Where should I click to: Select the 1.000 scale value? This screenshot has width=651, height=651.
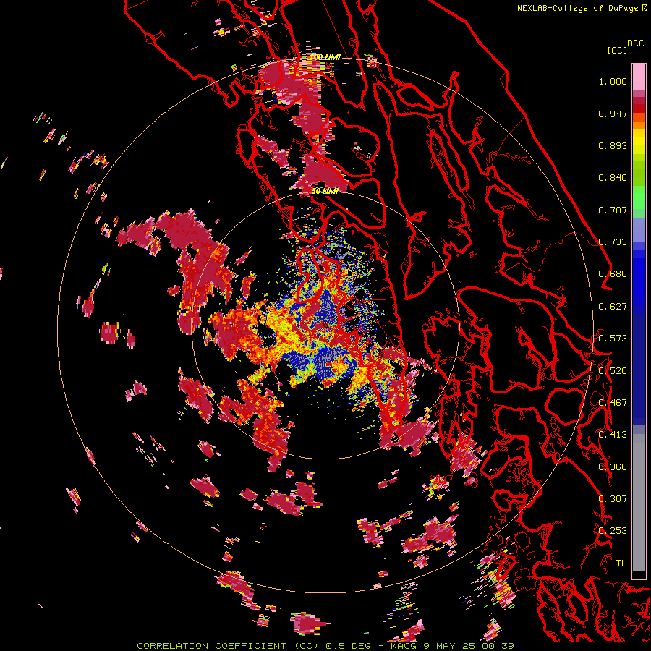pyautogui.click(x=613, y=81)
